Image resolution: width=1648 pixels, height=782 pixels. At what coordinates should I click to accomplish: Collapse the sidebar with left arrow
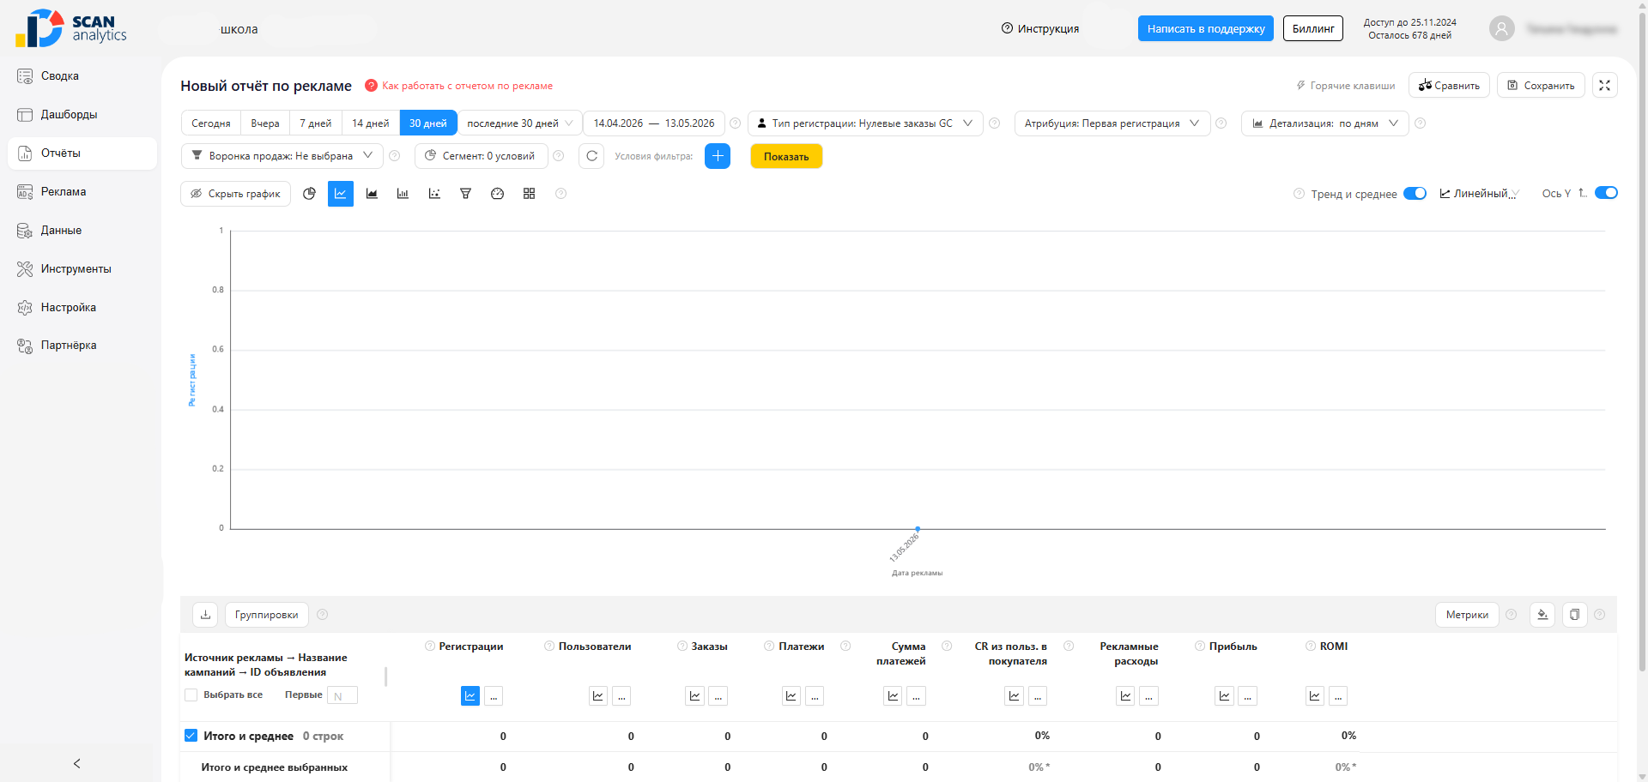point(77,763)
